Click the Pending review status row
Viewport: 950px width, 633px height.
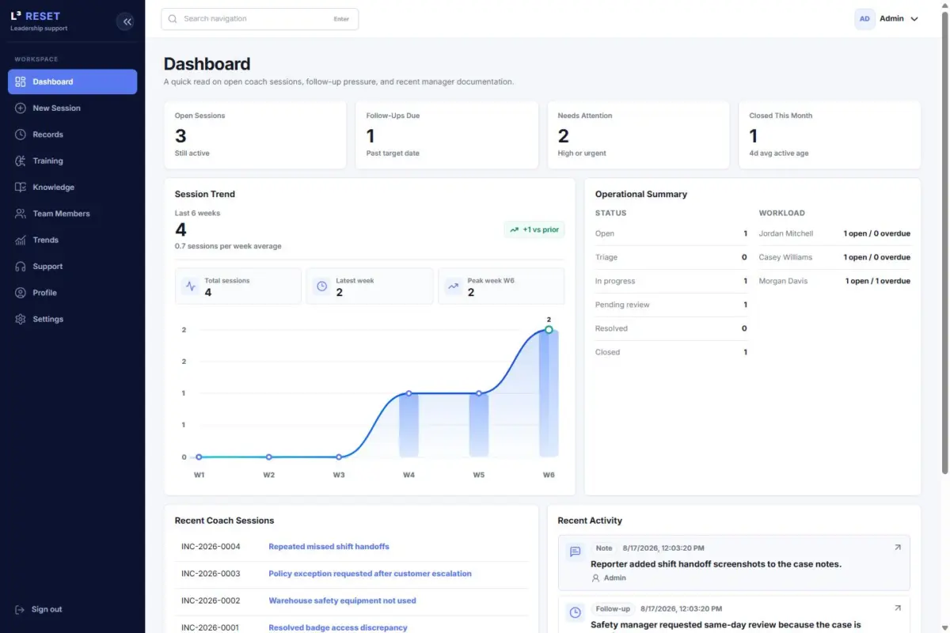point(671,305)
